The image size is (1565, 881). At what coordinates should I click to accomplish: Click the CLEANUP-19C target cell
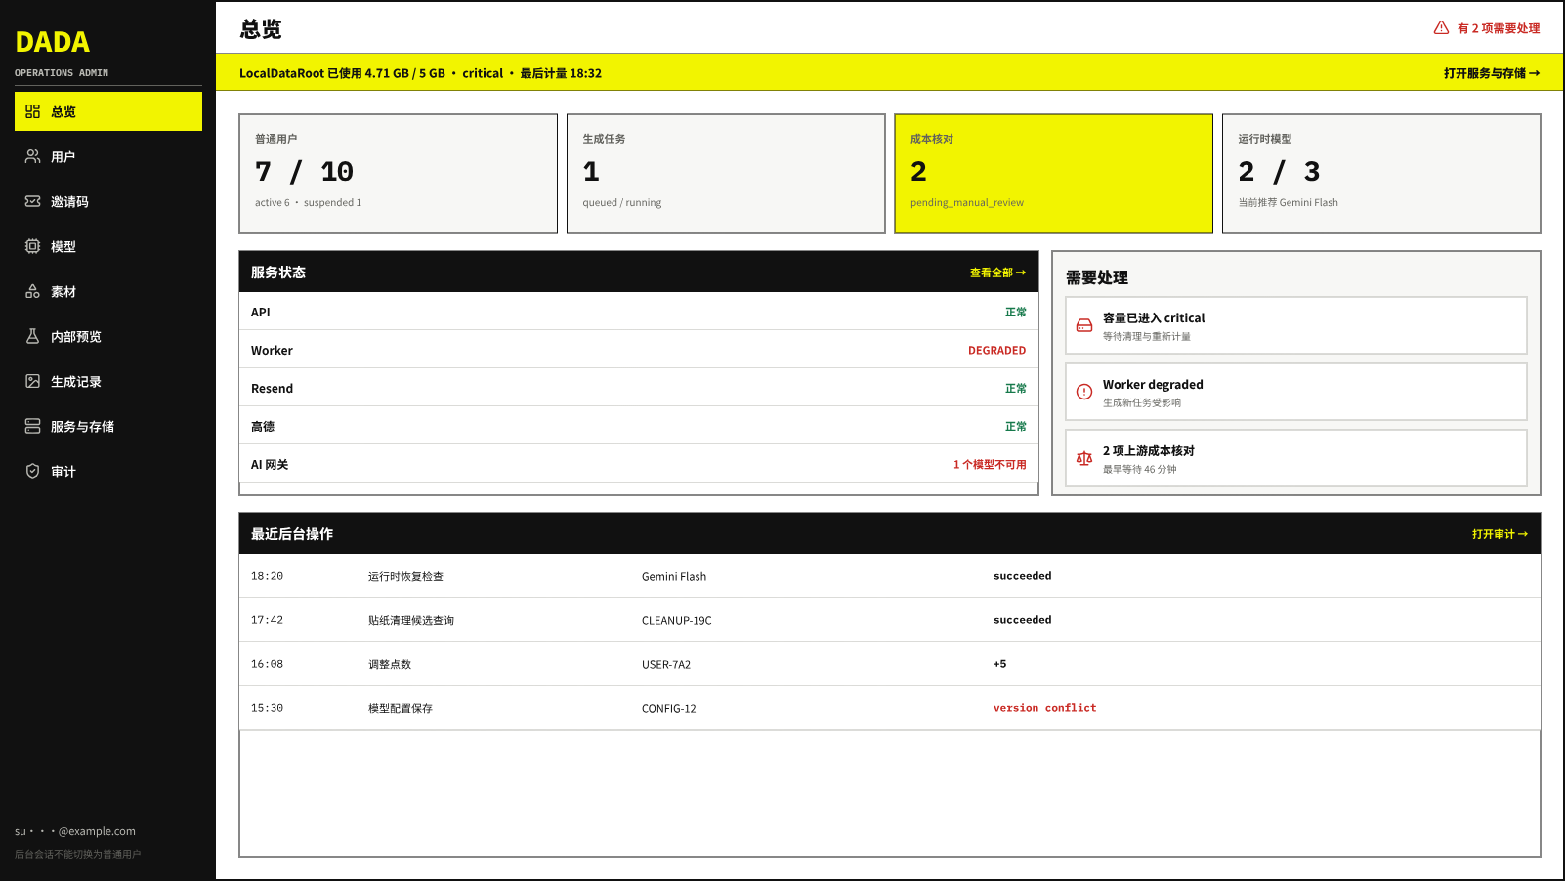[x=677, y=620]
